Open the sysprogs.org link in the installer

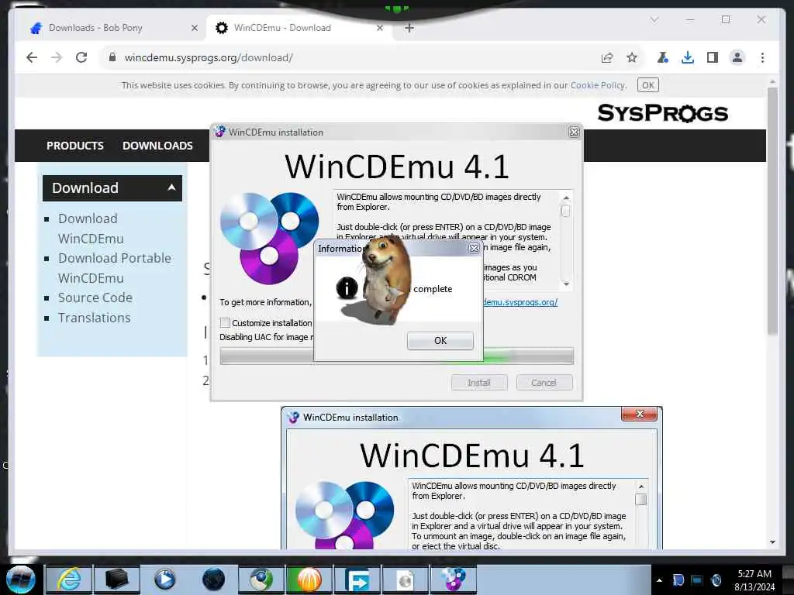pos(520,302)
